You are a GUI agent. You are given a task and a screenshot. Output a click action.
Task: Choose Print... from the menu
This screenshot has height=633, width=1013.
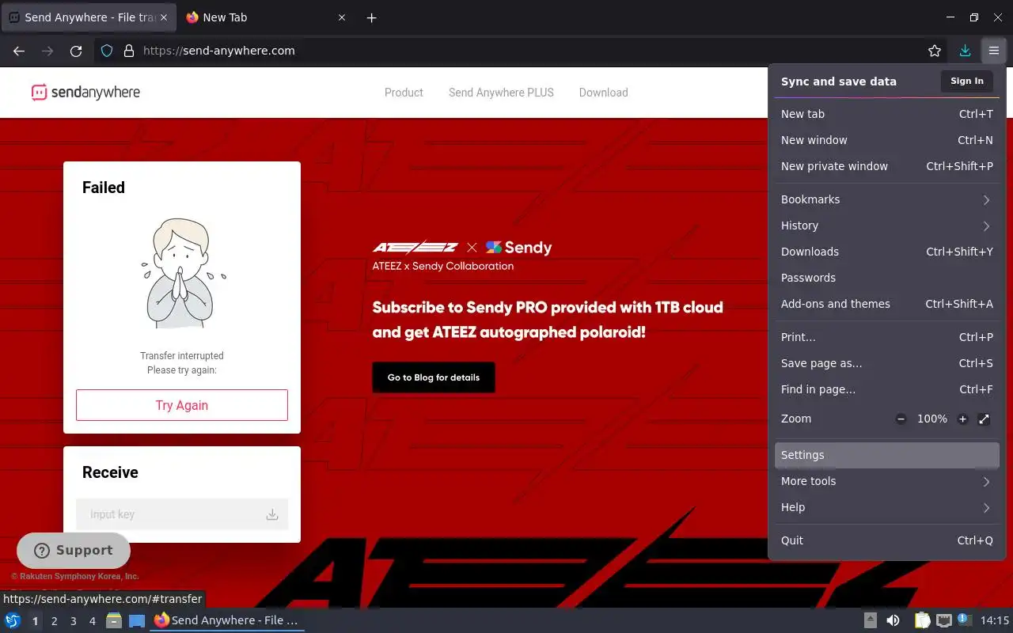click(887, 337)
